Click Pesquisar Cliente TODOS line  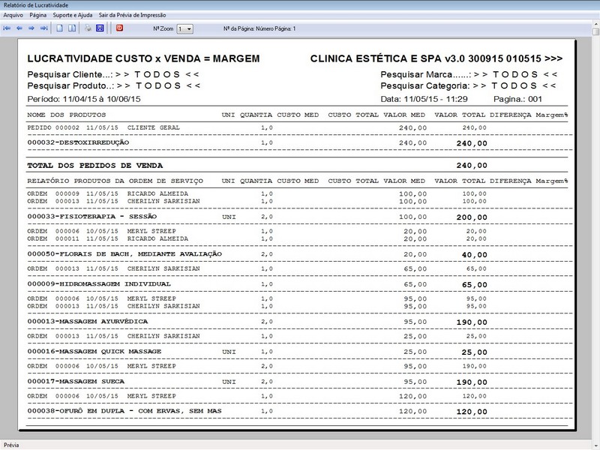(113, 74)
